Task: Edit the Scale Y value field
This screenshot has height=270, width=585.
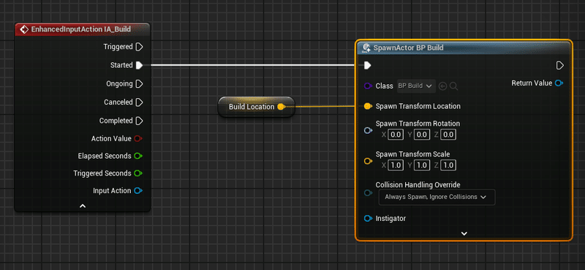Action: click(422, 165)
